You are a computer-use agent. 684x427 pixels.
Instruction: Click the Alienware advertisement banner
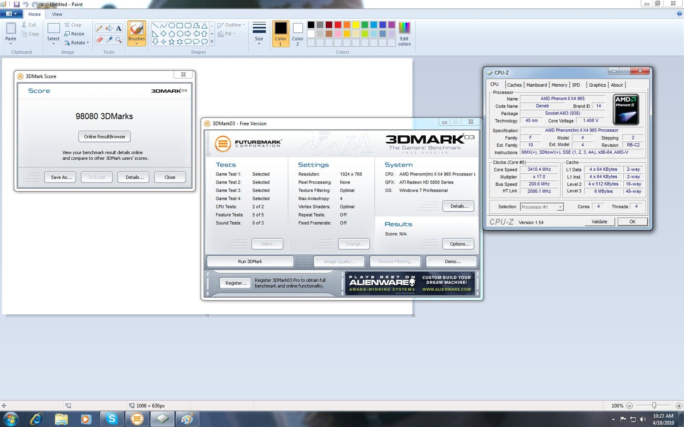(x=410, y=284)
